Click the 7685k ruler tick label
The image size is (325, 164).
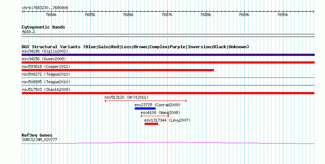90,15
